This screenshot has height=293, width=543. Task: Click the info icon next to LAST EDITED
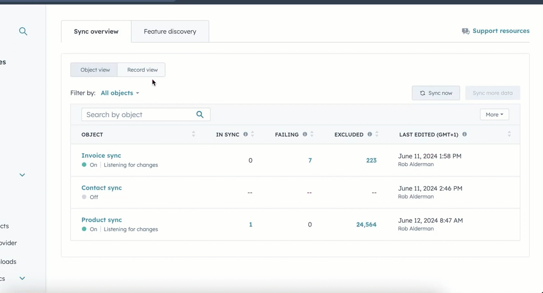coord(464,134)
